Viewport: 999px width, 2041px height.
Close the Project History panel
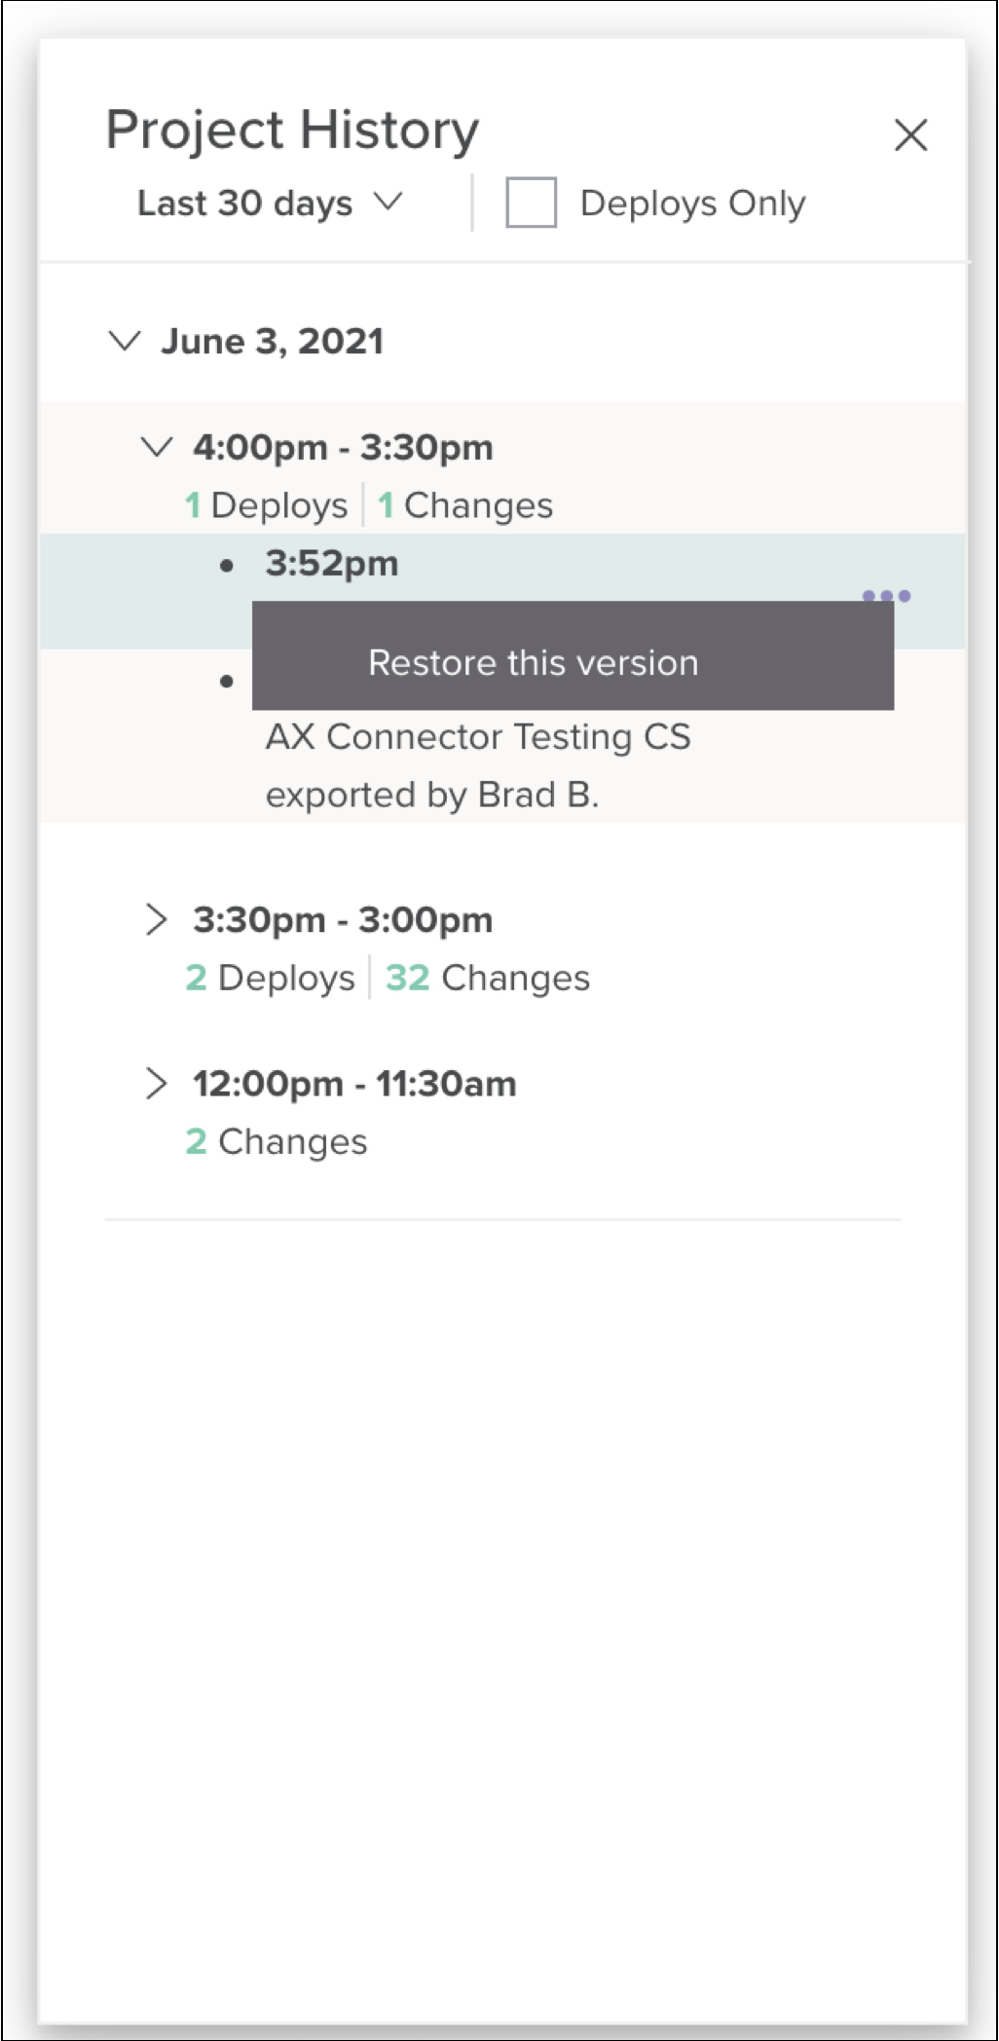(910, 135)
